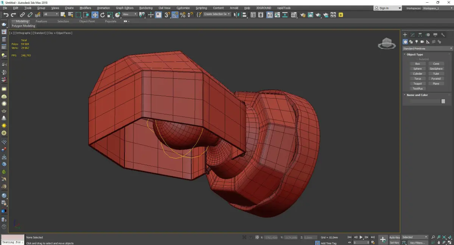Select the Shapes category icon
The width and height of the screenshot is (454, 245).
tap(411, 42)
